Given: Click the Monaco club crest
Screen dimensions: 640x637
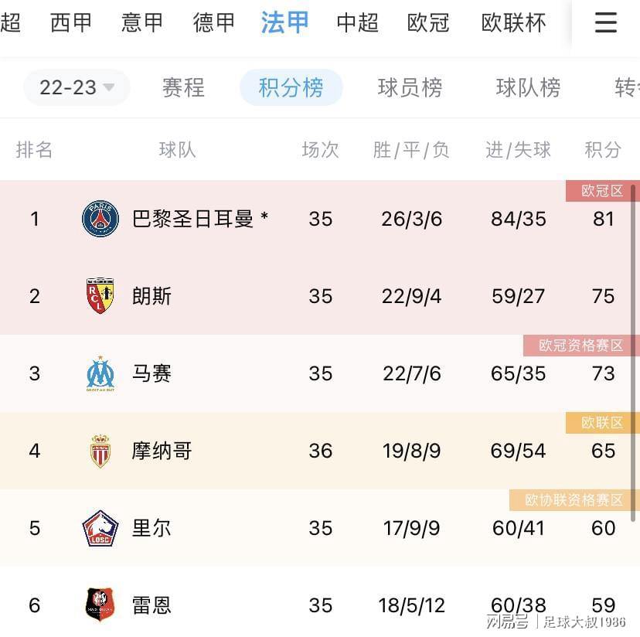Looking at the screenshot, I should click(x=100, y=451).
